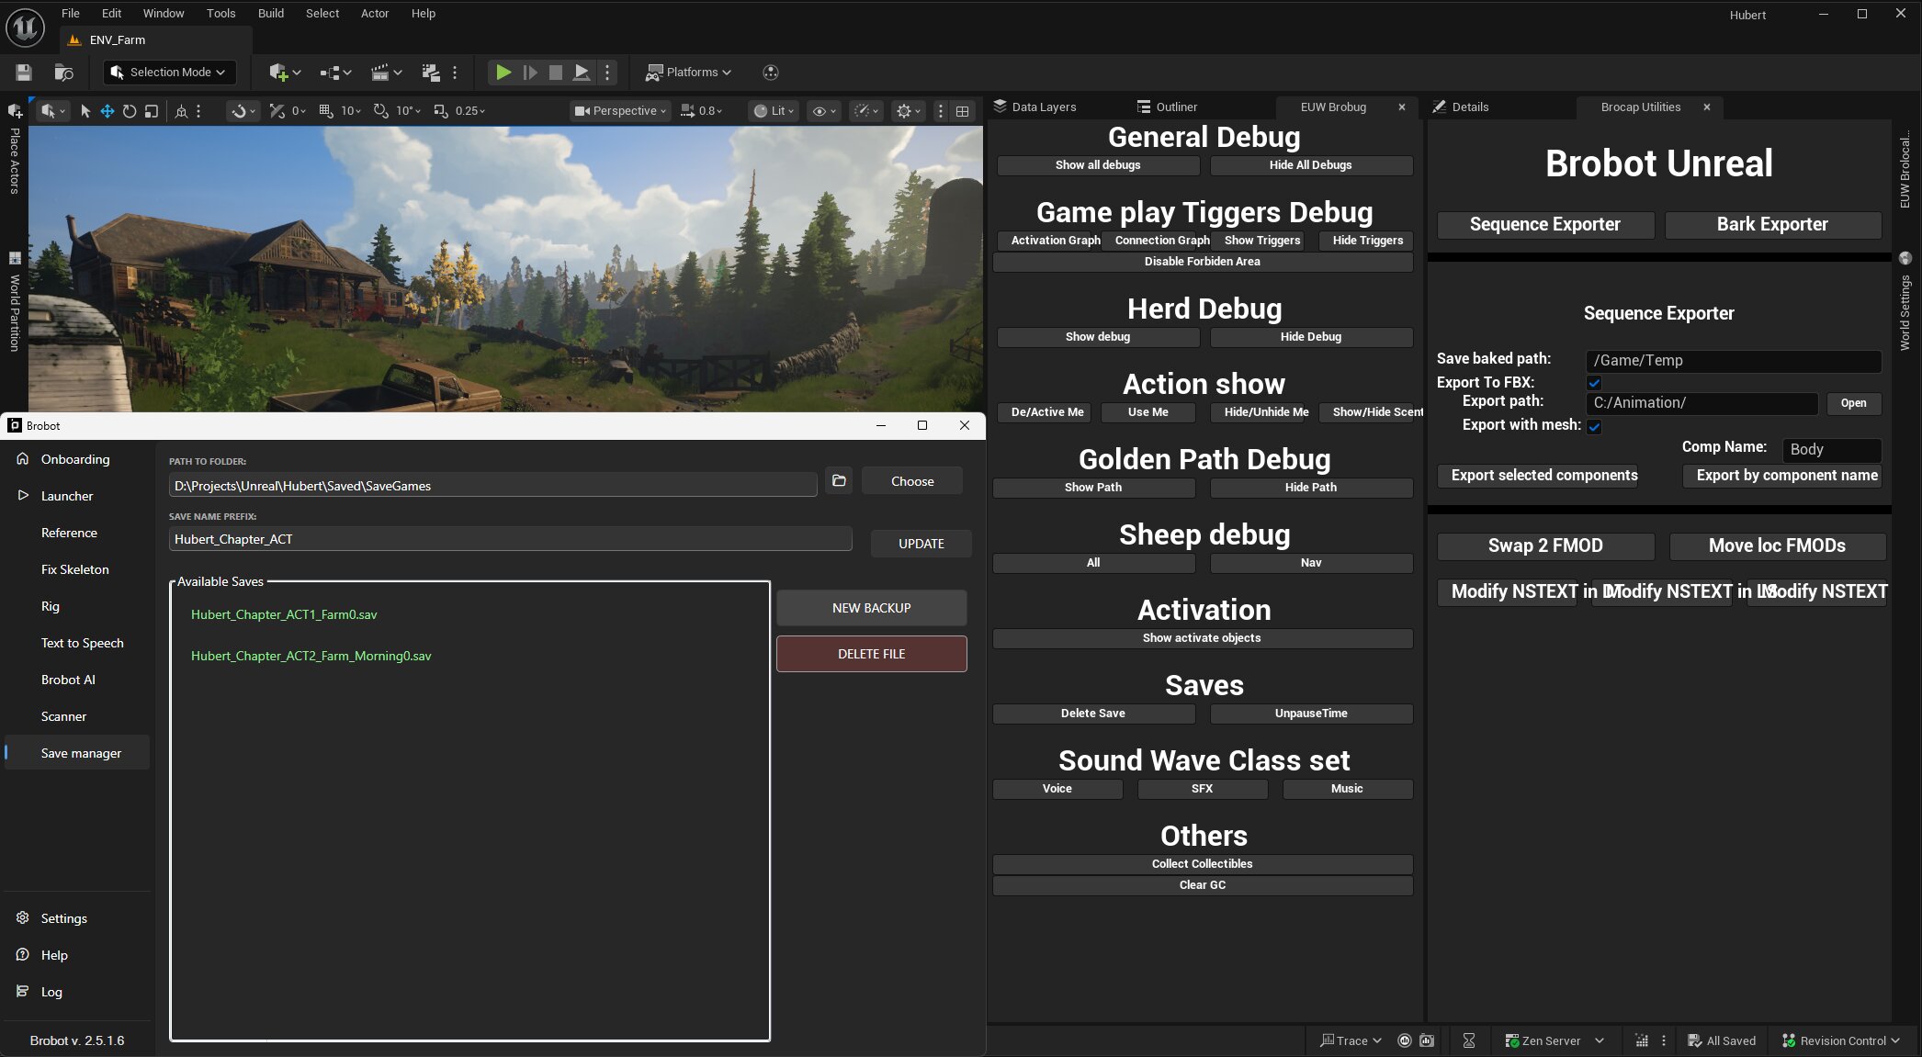Open the Zen Server status menu
This screenshot has width=1922, height=1057.
tap(1554, 1040)
